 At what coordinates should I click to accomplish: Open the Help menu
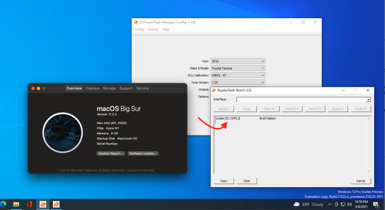166,29
